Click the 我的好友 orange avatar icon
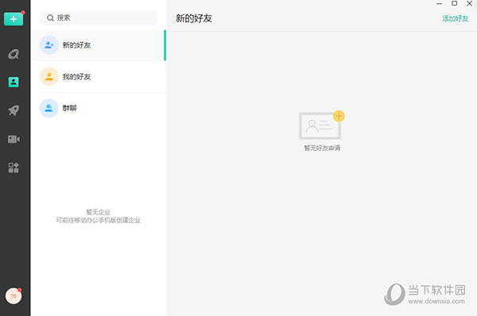The image size is (477, 316). pyautogui.click(x=49, y=76)
